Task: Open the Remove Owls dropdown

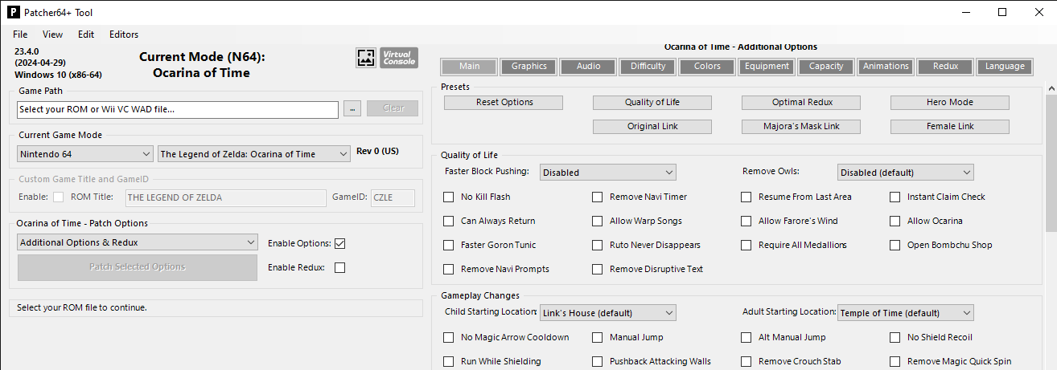Action: (906, 173)
